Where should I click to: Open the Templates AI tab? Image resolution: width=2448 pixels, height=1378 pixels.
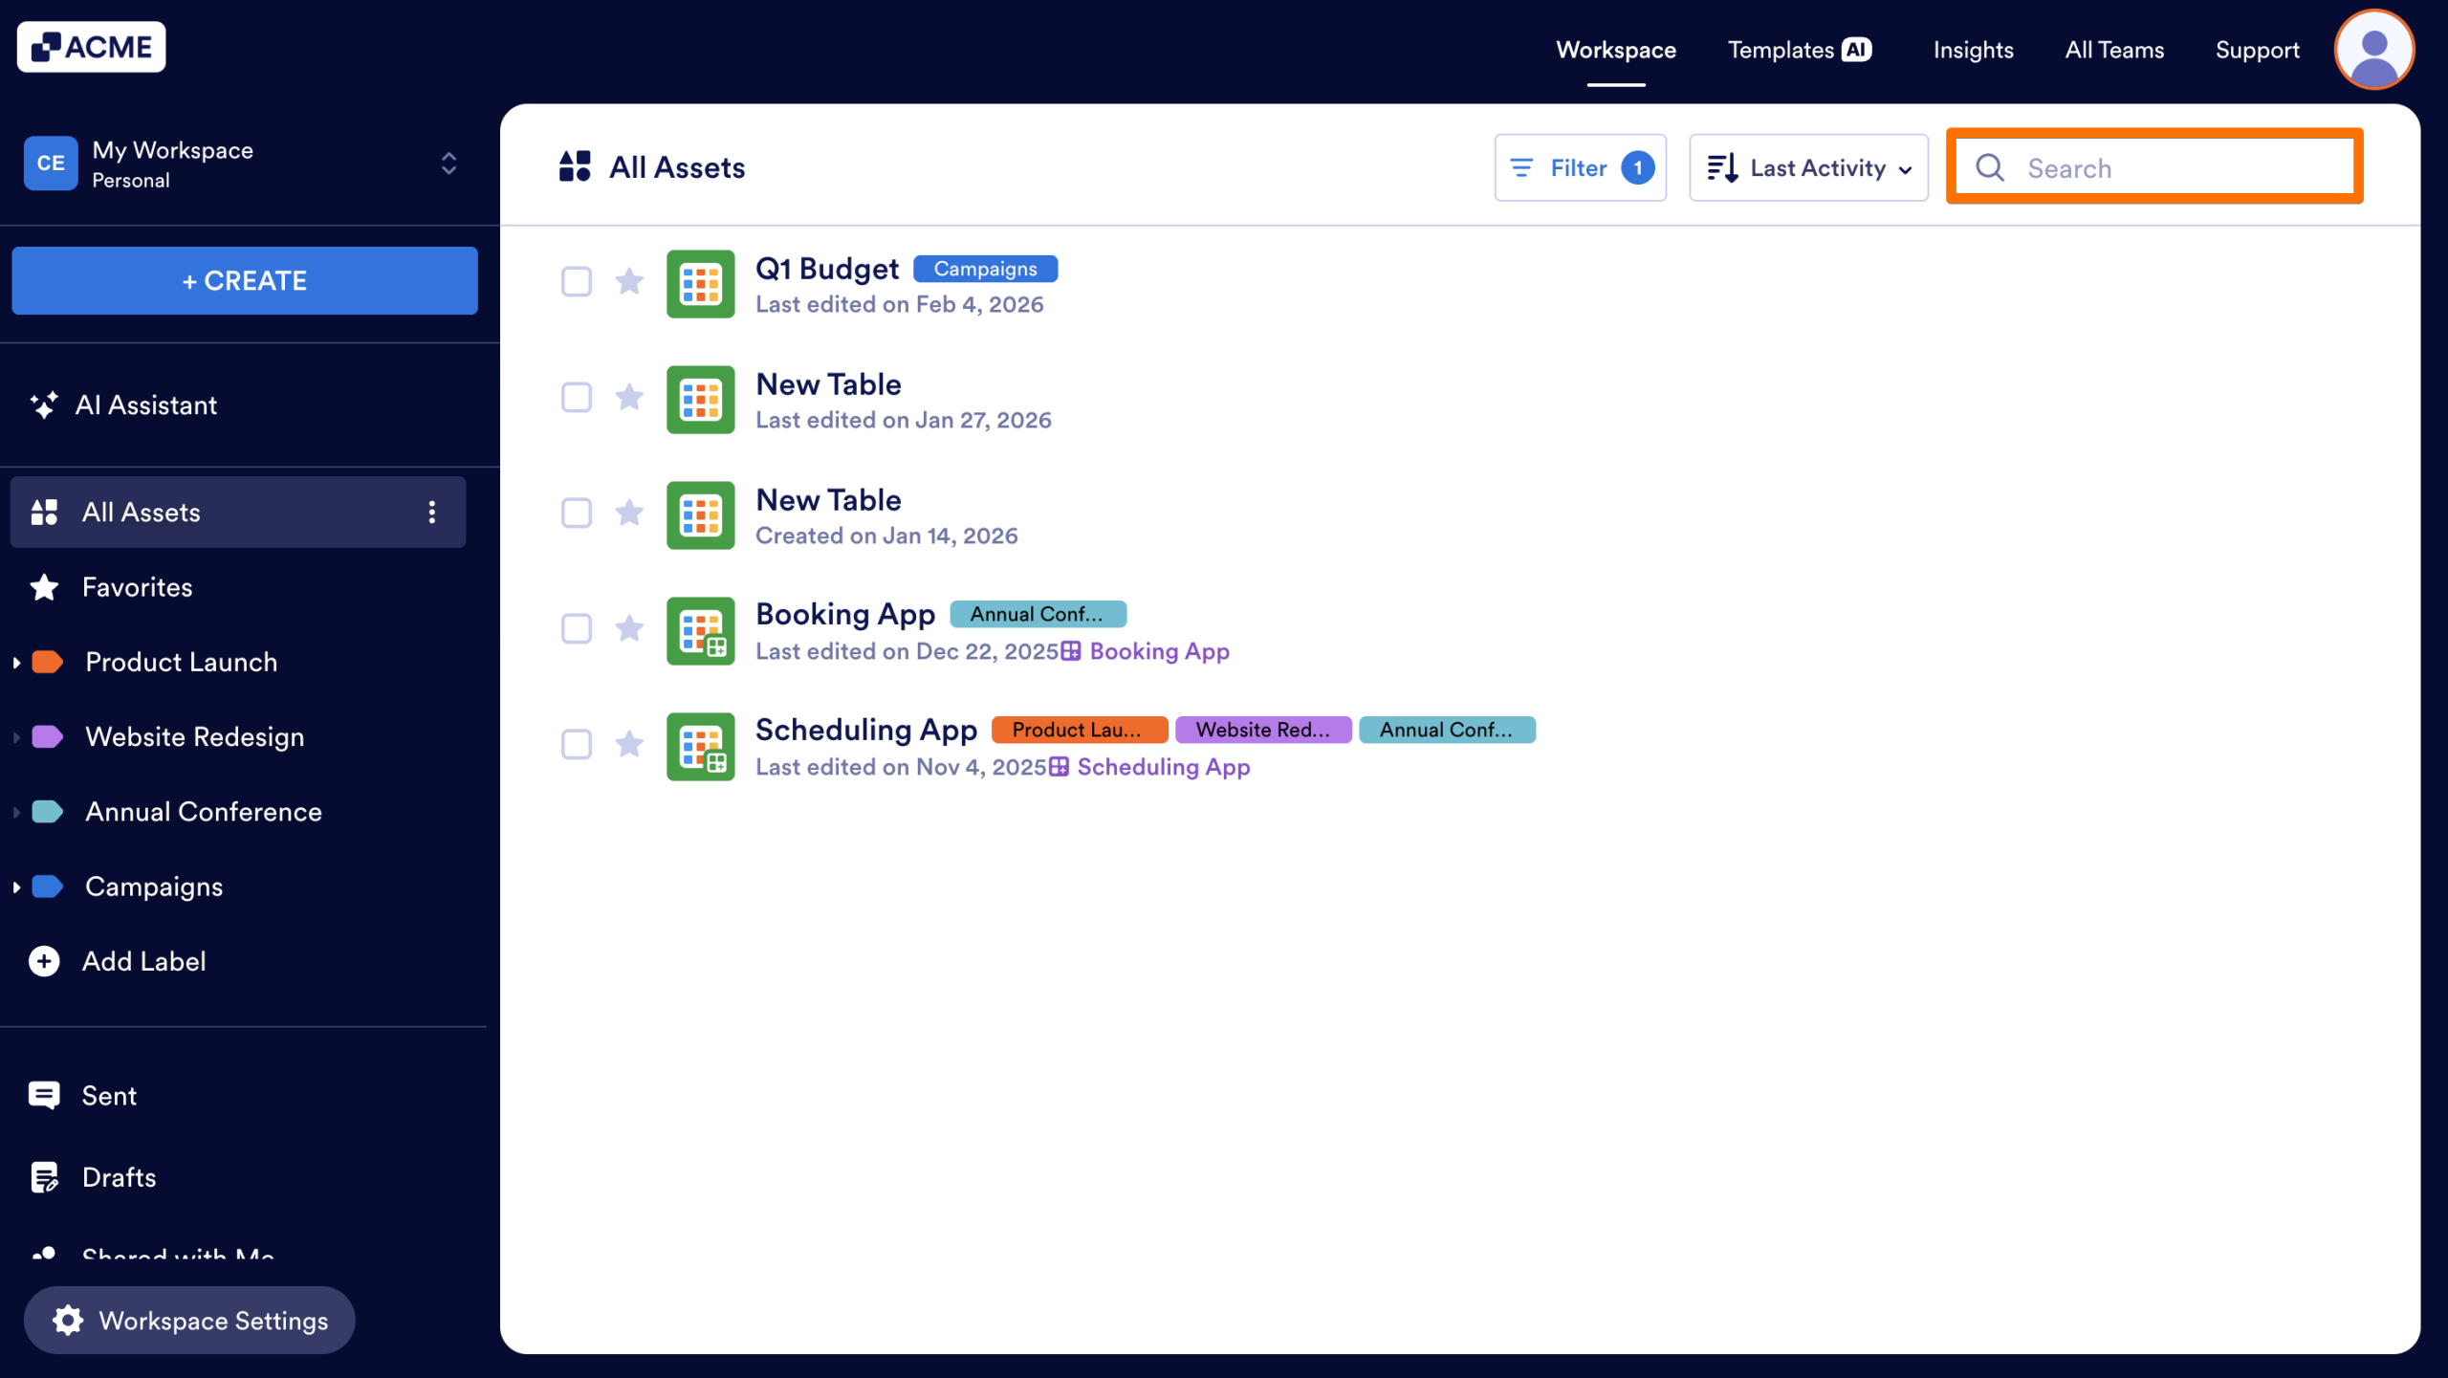[x=1799, y=50]
